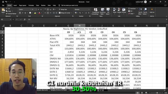Click the Ribbon Display Options icon
This screenshot has height=94, width=168.
click(x=150, y=2)
